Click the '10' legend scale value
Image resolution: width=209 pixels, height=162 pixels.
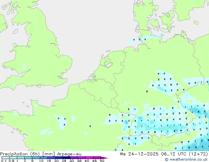tap(41, 161)
